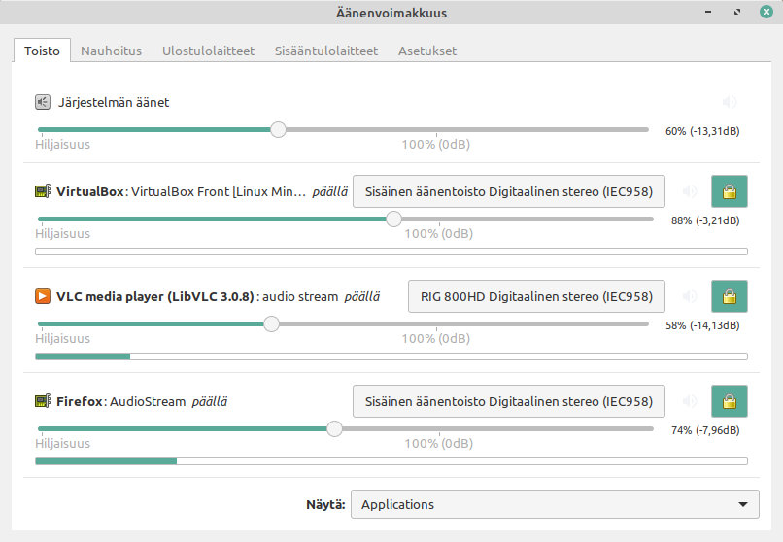This screenshot has height=542, width=783.
Task: Toggle channel lock for VLC media player
Action: (729, 296)
